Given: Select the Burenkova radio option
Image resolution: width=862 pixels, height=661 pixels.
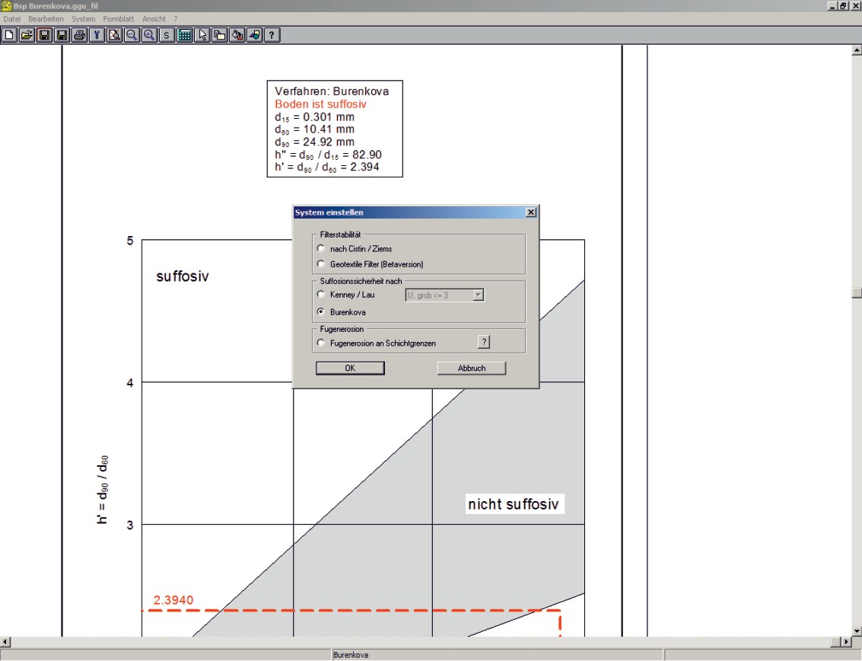Looking at the screenshot, I should tap(321, 312).
